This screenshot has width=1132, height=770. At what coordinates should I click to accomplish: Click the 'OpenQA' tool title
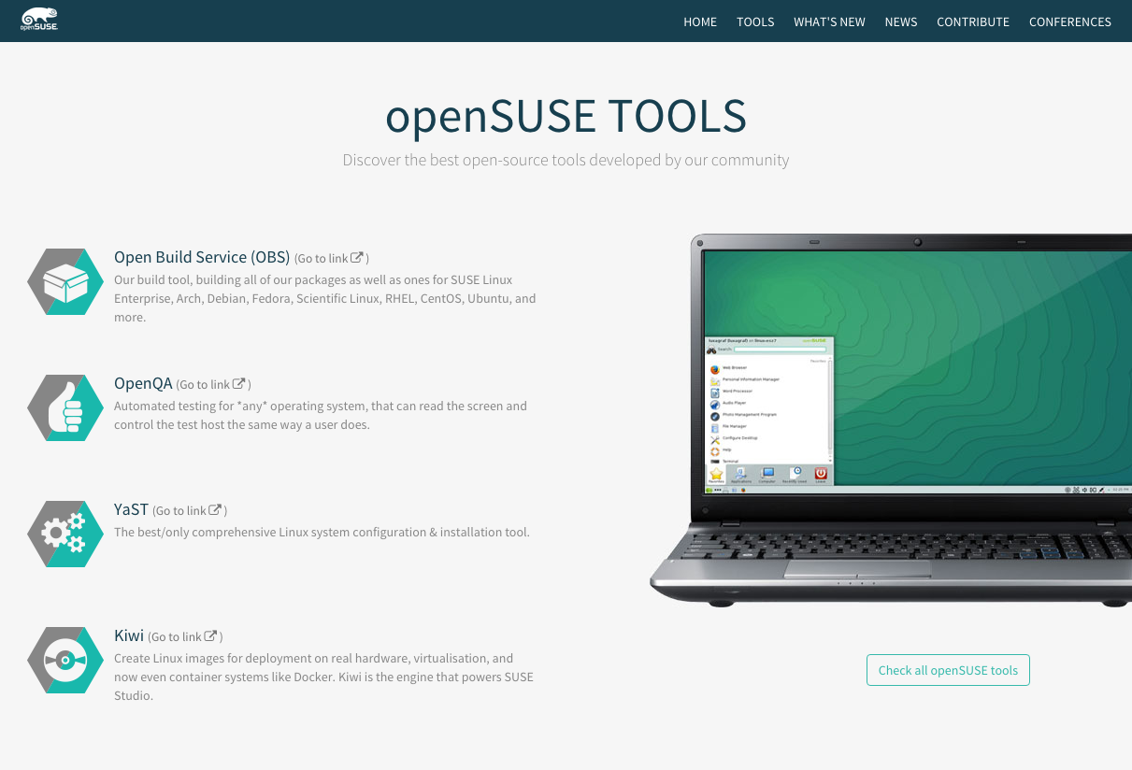143,383
